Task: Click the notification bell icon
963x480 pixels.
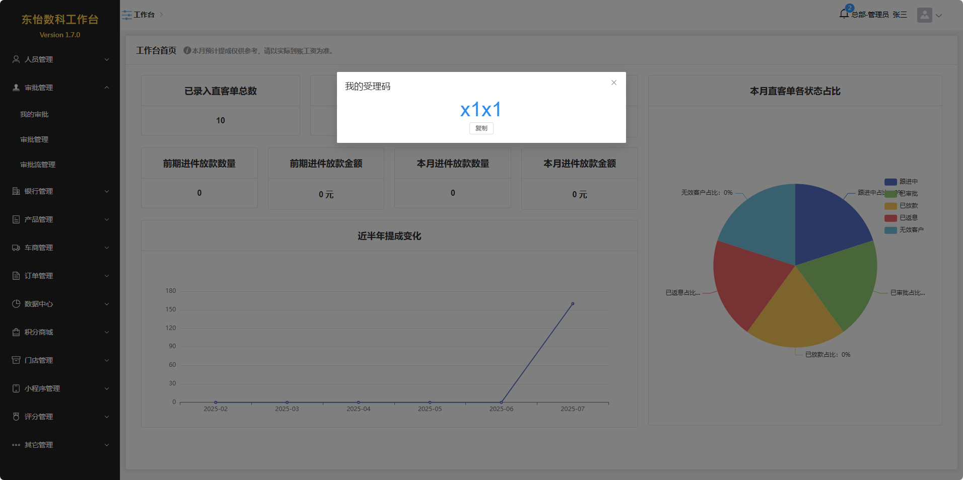Action: pos(844,14)
